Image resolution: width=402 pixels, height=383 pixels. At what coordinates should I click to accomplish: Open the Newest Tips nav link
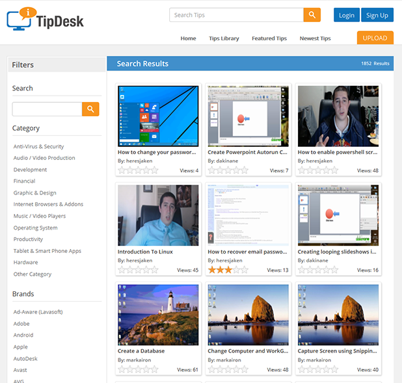tap(315, 38)
